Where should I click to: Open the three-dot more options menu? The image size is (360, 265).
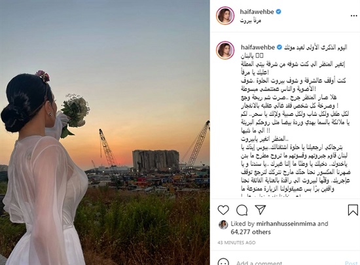[354, 16]
